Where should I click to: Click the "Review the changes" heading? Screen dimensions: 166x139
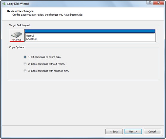pos(20,11)
